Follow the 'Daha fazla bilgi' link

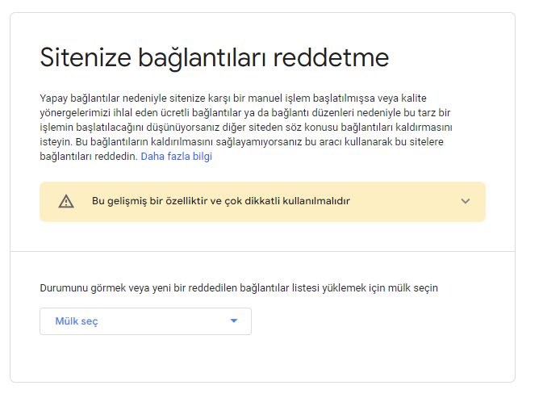tap(176, 157)
